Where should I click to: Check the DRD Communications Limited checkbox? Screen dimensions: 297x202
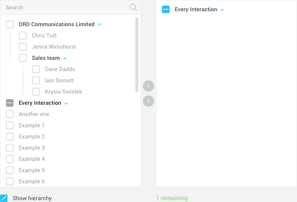(x=10, y=25)
